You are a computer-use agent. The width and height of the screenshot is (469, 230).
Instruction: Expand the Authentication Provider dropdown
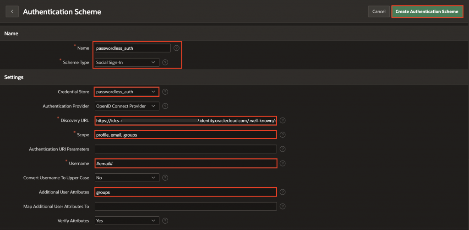tap(127, 107)
